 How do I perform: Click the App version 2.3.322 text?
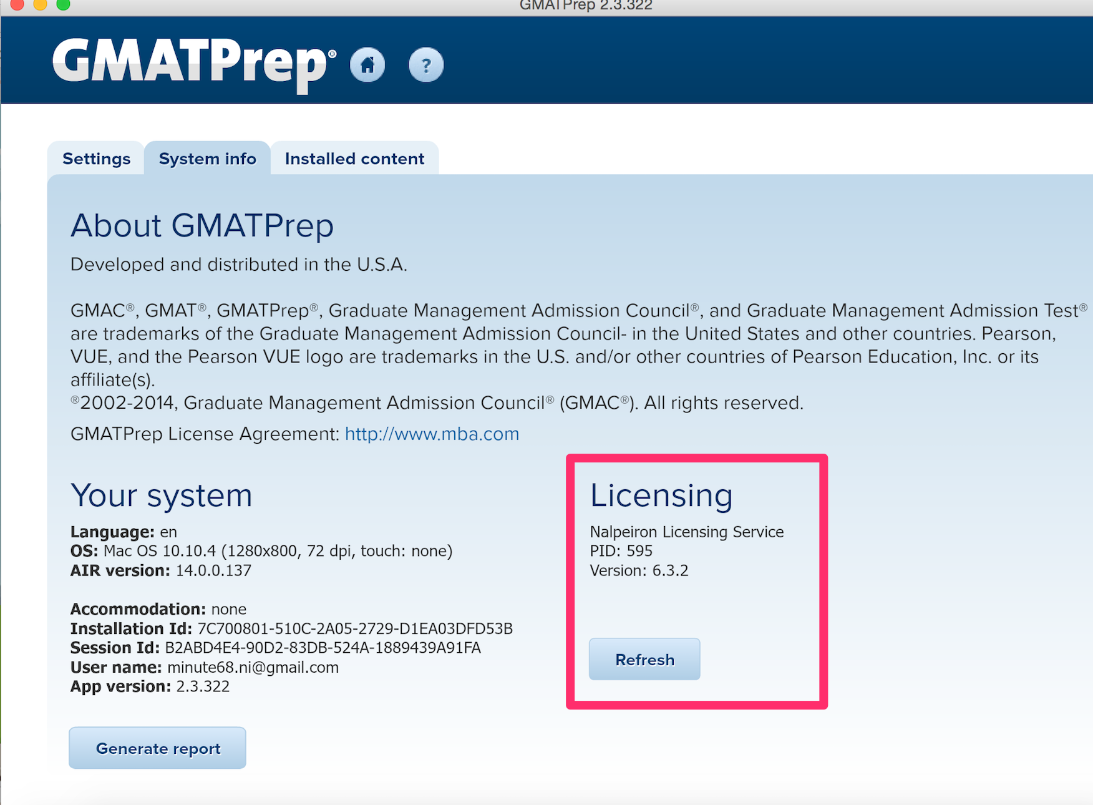click(203, 686)
